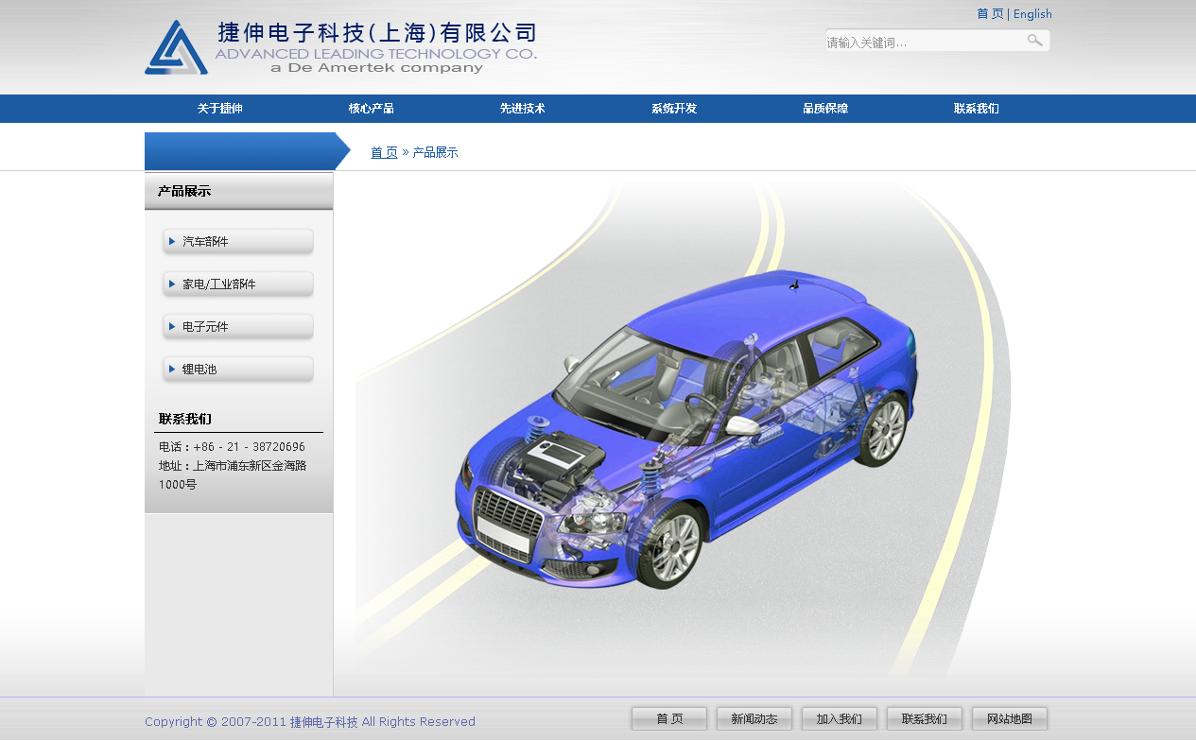1196x741 pixels.
Task: Go to 系统开发 navigation item
Action: pyautogui.click(x=673, y=109)
